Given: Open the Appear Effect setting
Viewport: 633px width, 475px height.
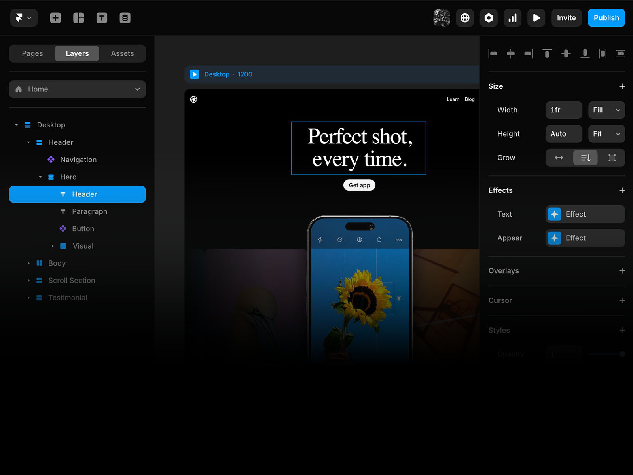Looking at the screenshot, I should coord(585,238).
